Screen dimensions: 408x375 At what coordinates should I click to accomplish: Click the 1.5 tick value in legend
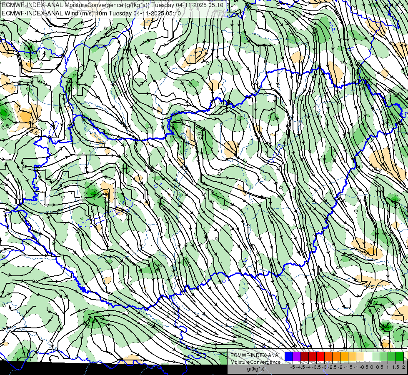pos(396,367)
